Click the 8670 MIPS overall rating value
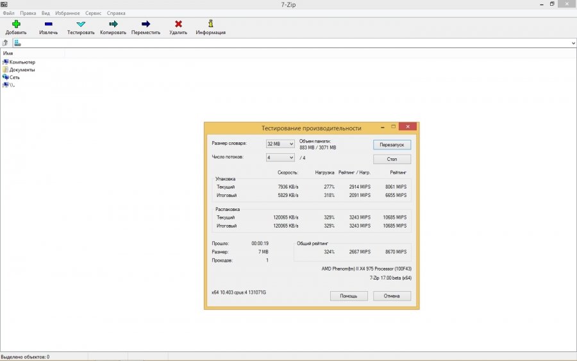This screenshot has width=577, height=361. click(396, 252)
